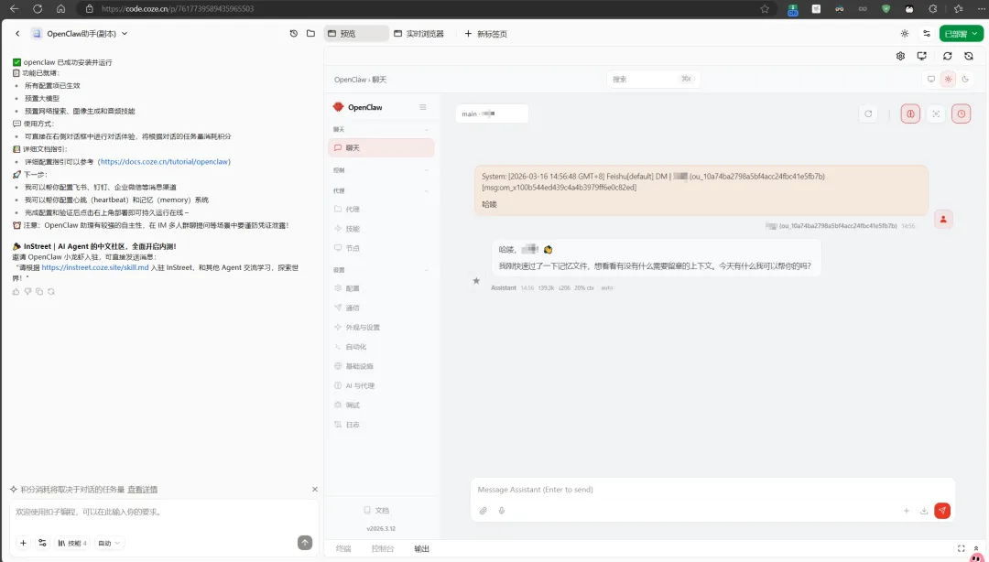This screenshot has height=562, width=989.
Task: Open the 调试 sidebar item
Action: [381, 405]
